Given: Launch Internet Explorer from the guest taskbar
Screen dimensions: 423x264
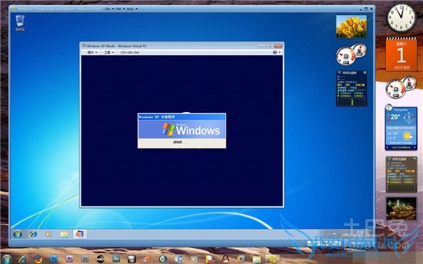Looking at the screenshot, I should point(33,234).
